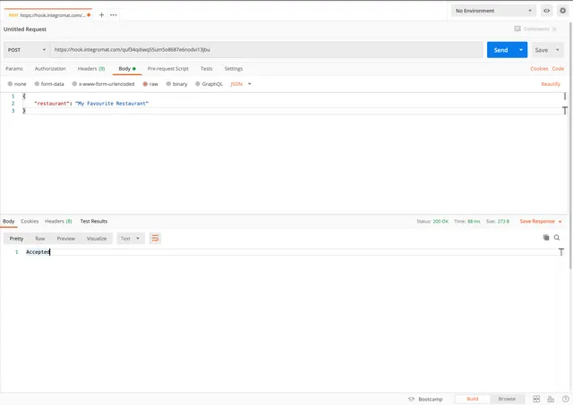The width and height of the screenshot is (573, 405).
Task: Search the response with magnifier icon
Action: (x=556, y=238)
